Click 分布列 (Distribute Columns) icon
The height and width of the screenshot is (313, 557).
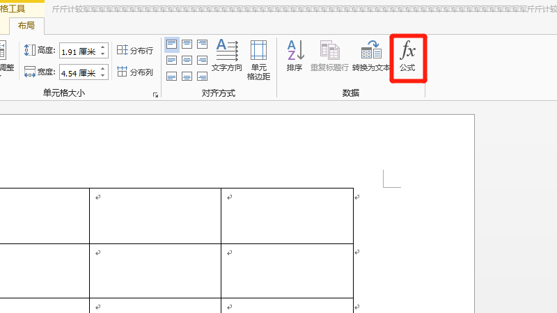click(135, 72)
